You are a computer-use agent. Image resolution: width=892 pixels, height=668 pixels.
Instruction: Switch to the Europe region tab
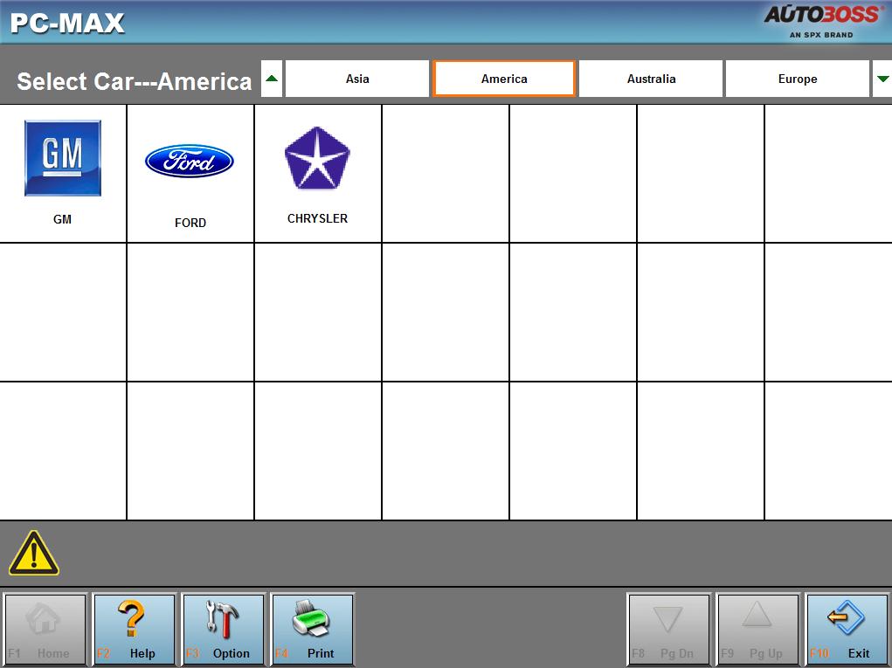798,79
